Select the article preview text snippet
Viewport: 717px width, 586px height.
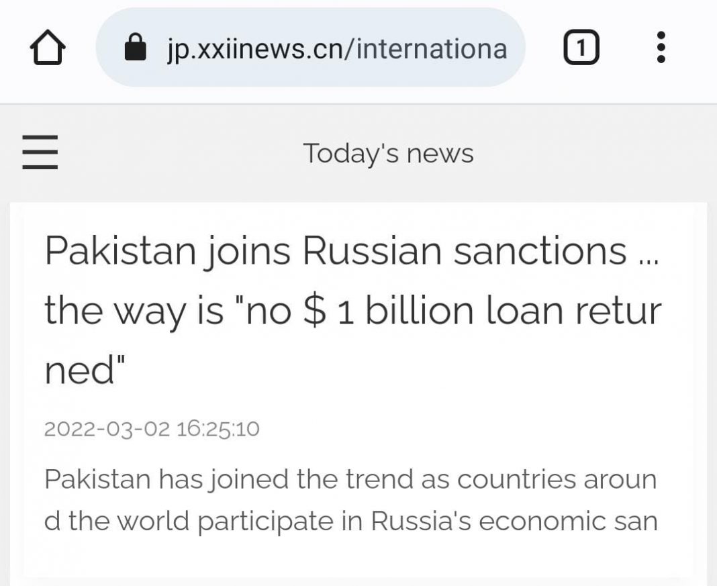pyautogui.click(x=349, y=500)
